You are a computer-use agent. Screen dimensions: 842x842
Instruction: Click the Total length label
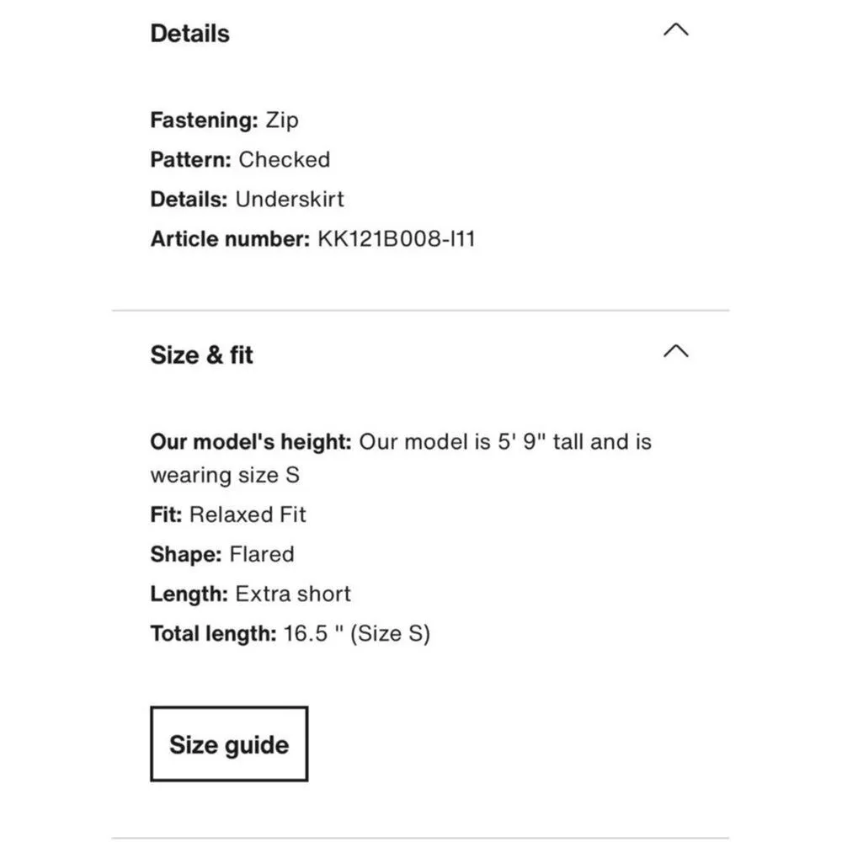[213, 633]
